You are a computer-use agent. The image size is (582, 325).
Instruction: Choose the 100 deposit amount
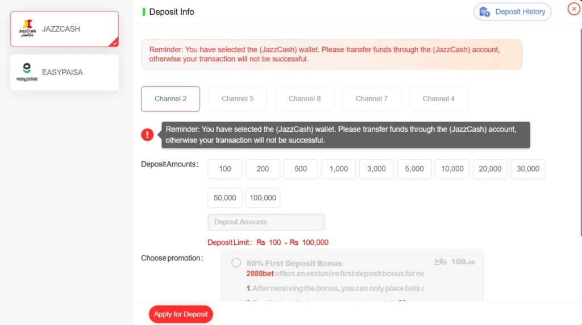point(225,169)
